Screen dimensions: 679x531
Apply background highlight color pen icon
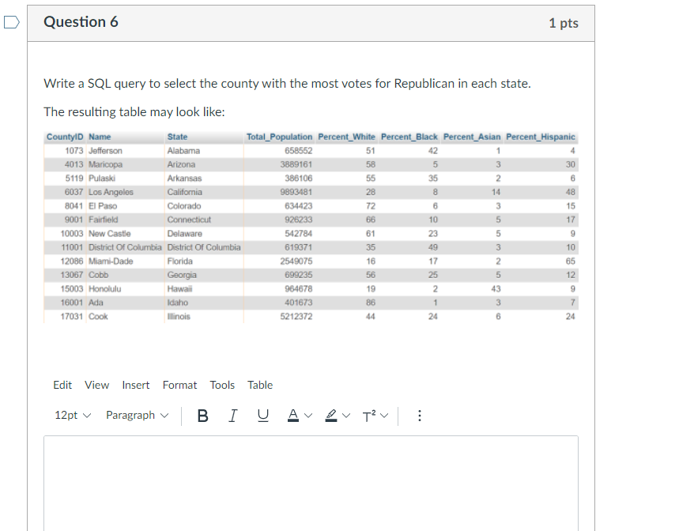(331, 416)
